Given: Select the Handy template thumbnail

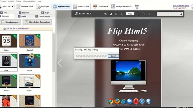Looking at the screenshot, I should (30, 61).
